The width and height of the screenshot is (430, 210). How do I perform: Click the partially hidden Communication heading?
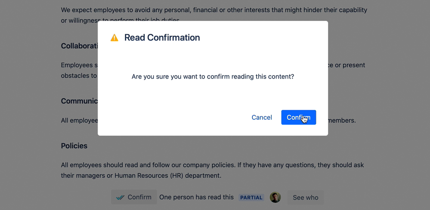[x=79, y=101]
